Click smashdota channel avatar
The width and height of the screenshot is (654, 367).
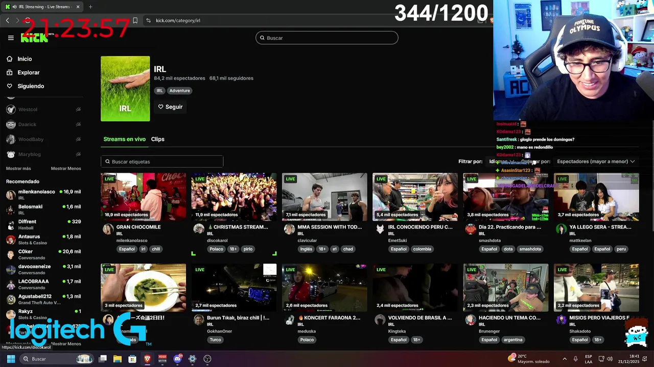471,229
